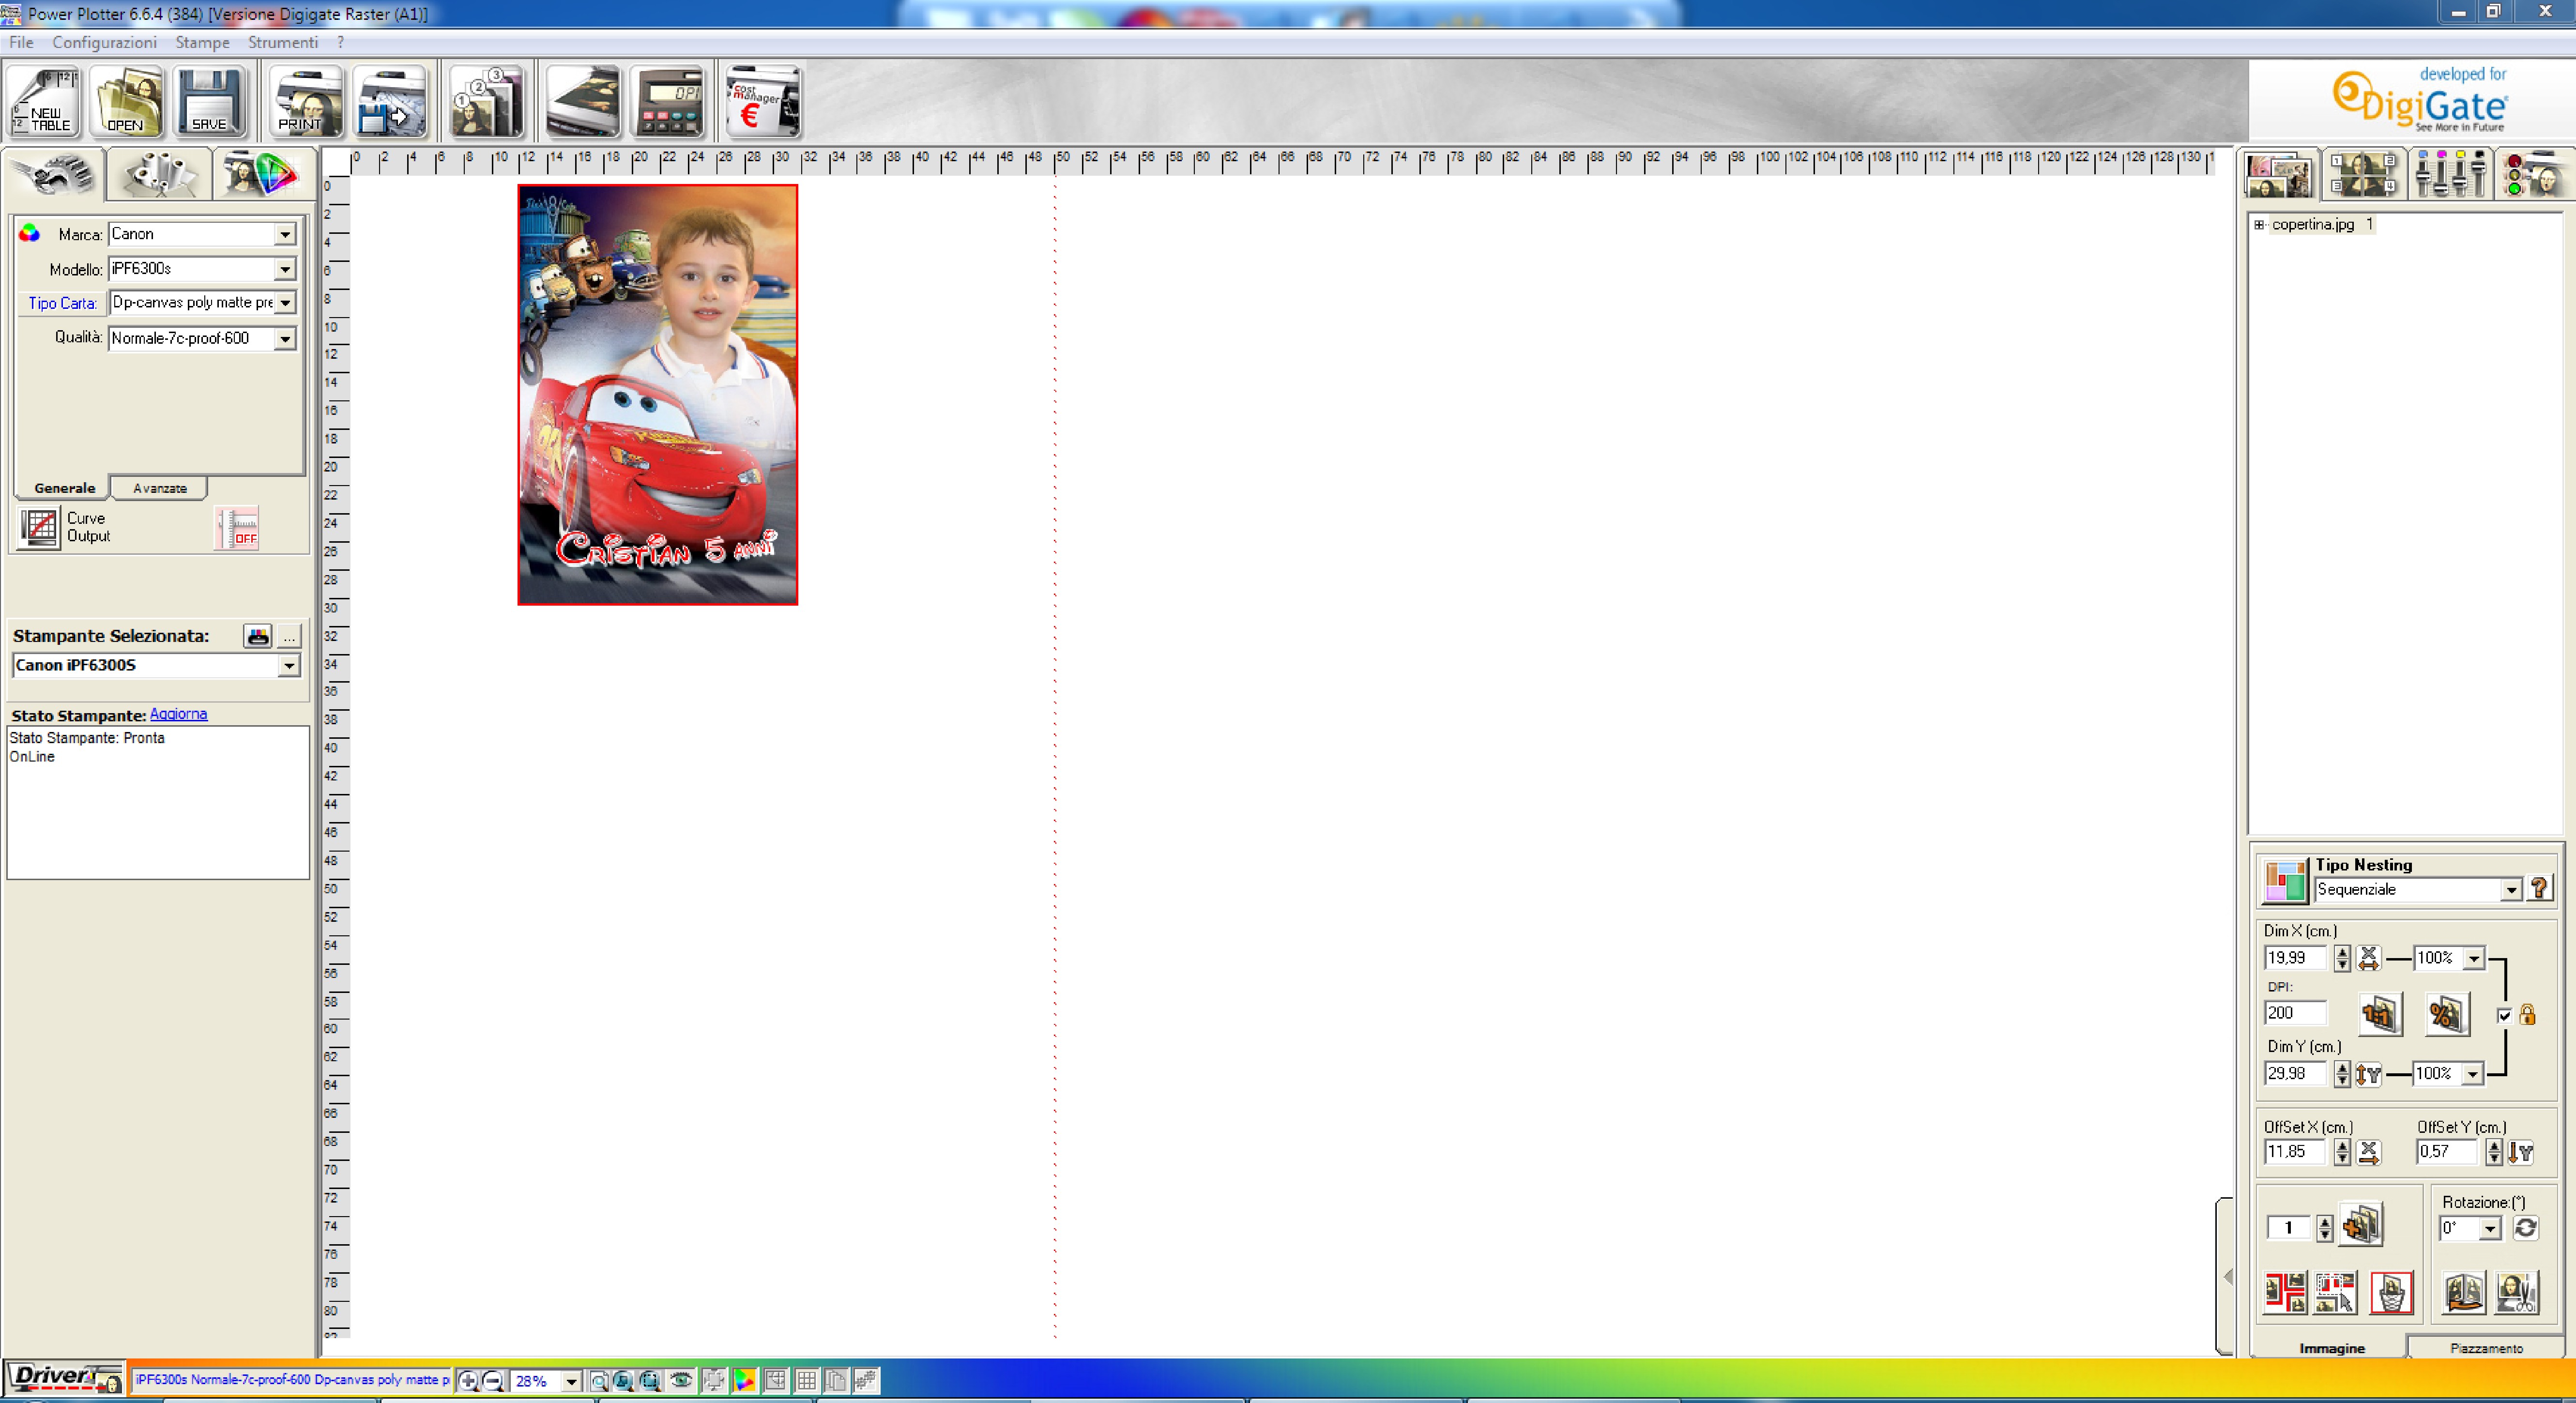Click the OffSet X align icon
The height and width of the screenshot is (1403, 2576).
[x=2368, y=1152]
